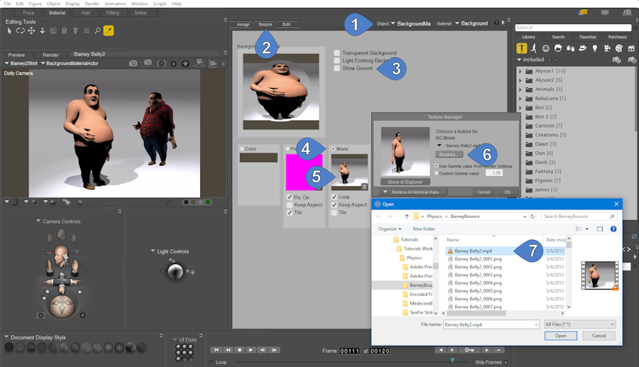The height and width of the screenshot is (367, 639).
Task: Enable the Show Ground checkbox
Action: (x=337, y=68)
